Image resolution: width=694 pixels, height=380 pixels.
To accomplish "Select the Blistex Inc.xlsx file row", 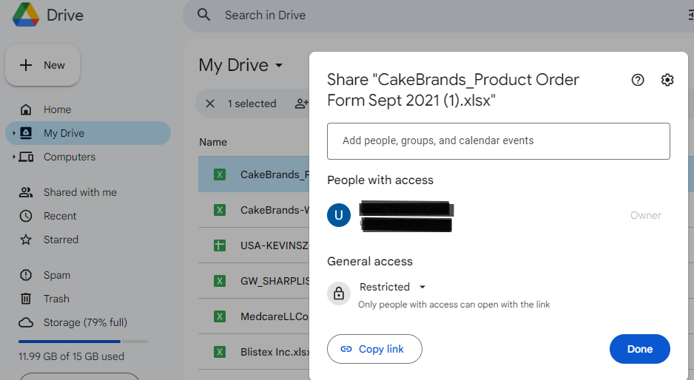I will click(254, 352).
